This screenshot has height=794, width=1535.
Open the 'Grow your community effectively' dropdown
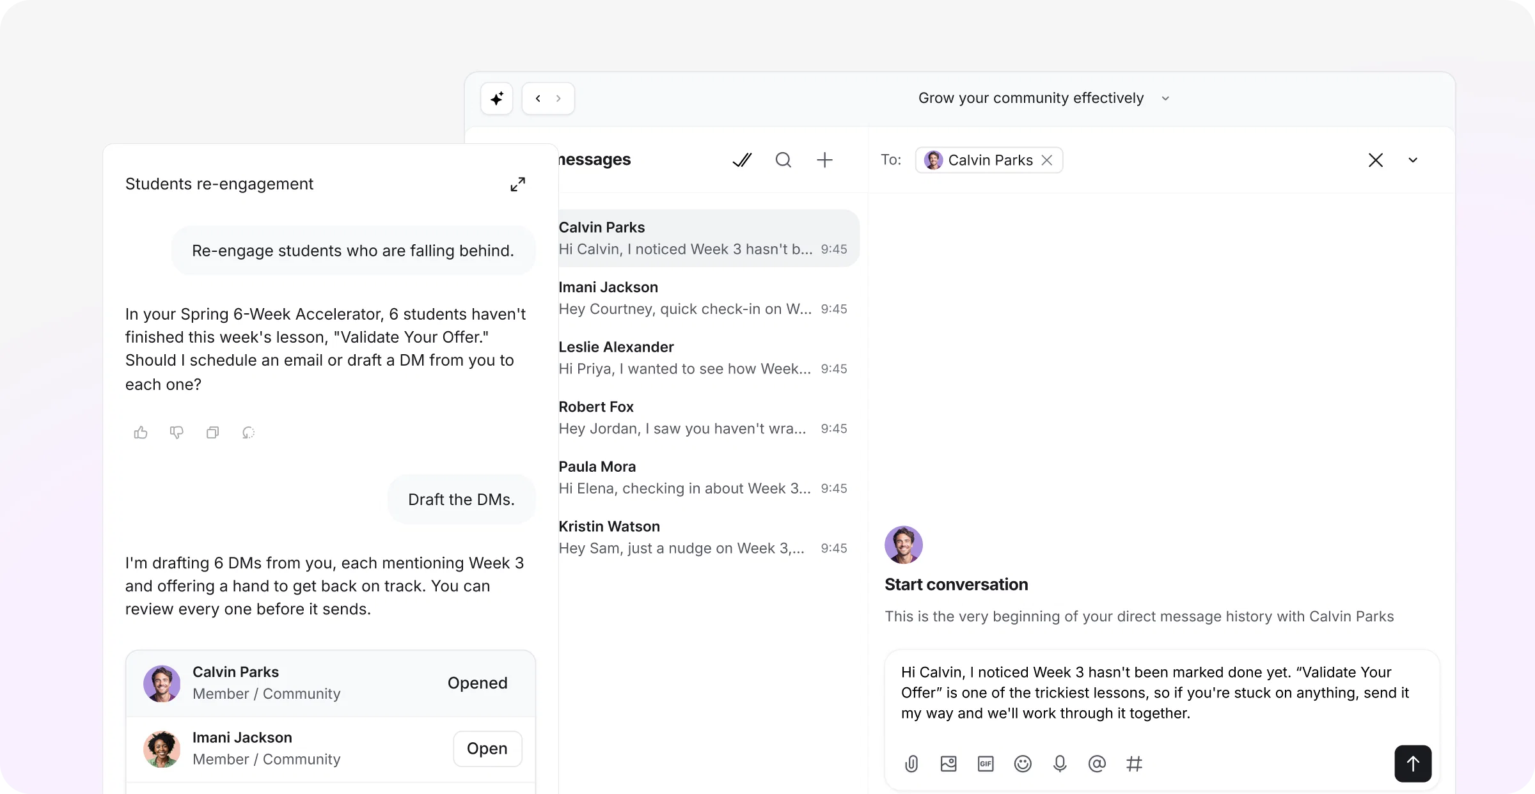coord(1044,98)
